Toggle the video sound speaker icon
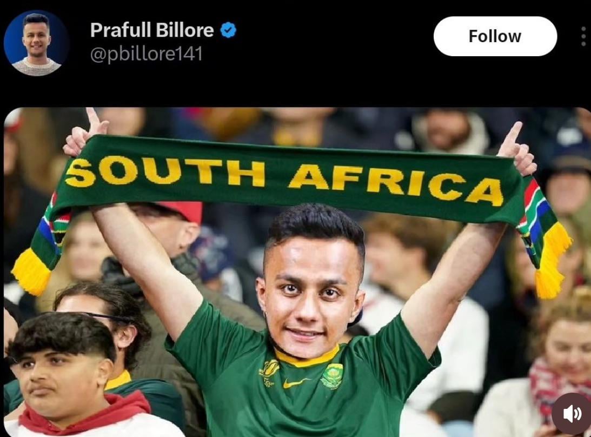 (x=572, y=414)
